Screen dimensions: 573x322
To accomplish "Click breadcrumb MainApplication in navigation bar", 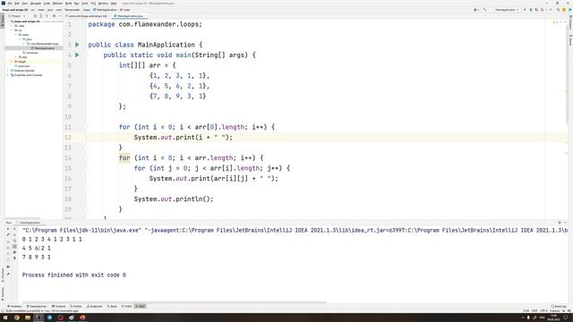I will pyautogui.click(x=106, y=10).
